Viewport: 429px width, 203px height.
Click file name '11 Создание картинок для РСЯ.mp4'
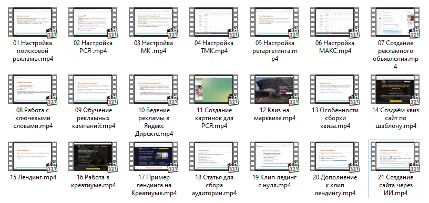tap(214, 118)
